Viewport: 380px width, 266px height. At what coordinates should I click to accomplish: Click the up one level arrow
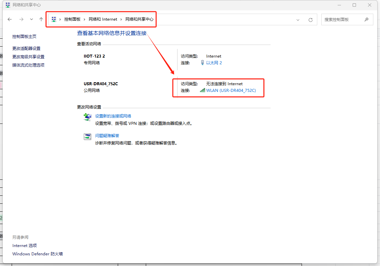click(41, 19)
